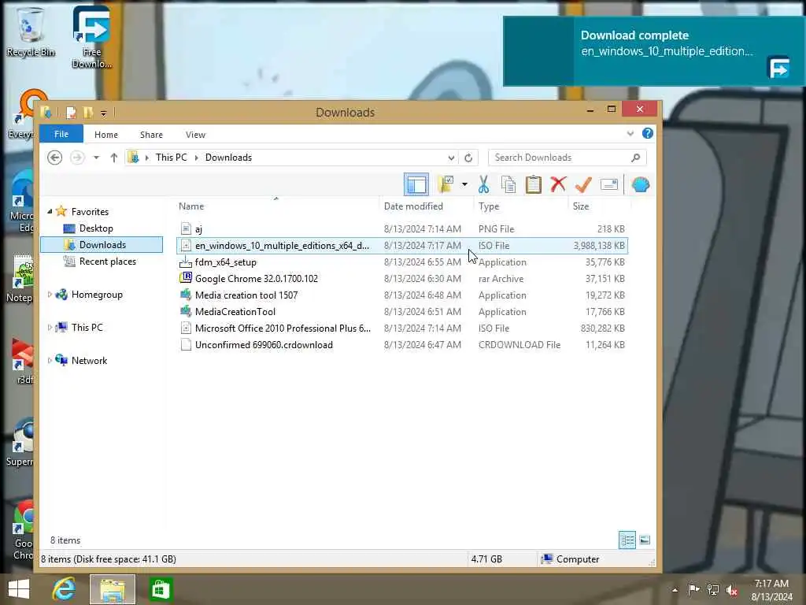Open Free Download Manager desktop shortcut
806x605 pixels.
click(x=91, y=37)
